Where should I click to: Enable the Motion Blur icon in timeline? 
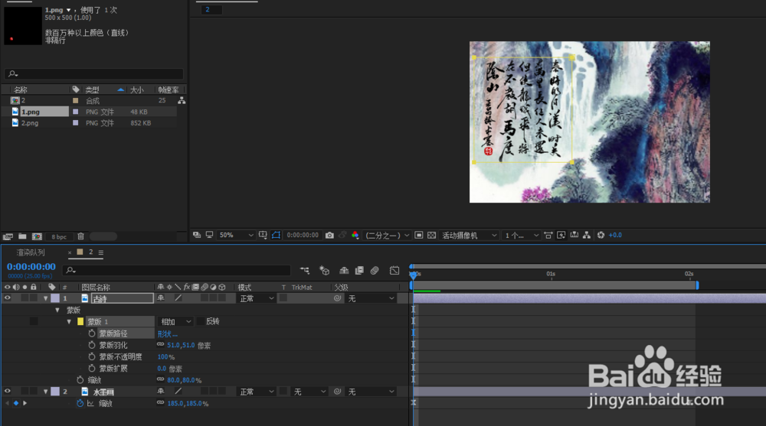click(375, 270)
